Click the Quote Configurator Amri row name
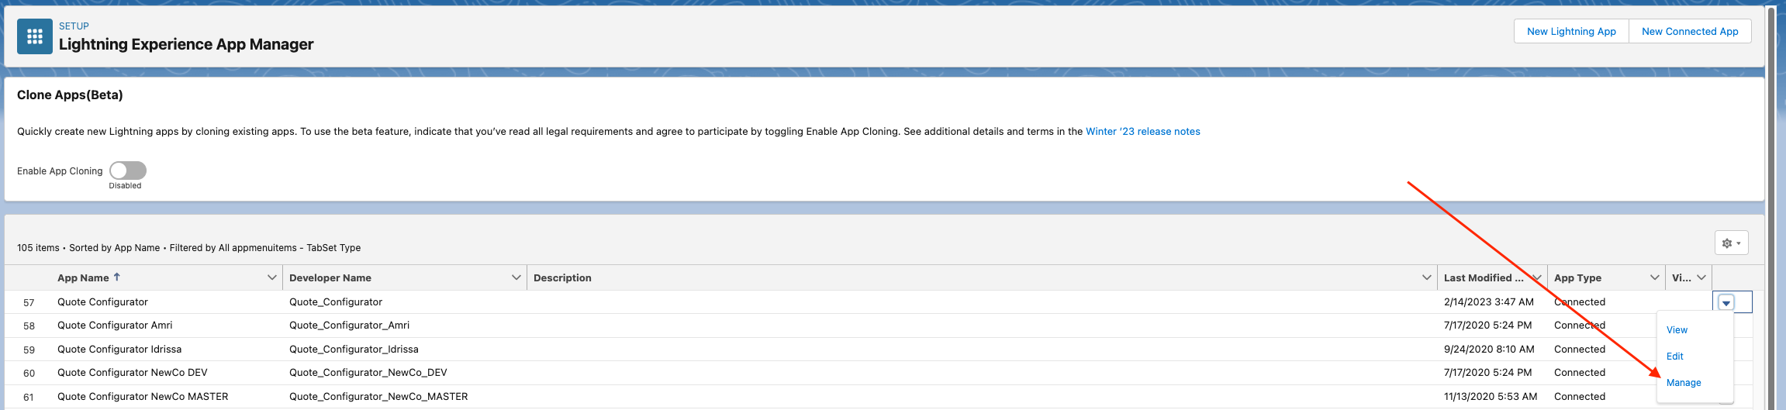 [x=115, y=326]
